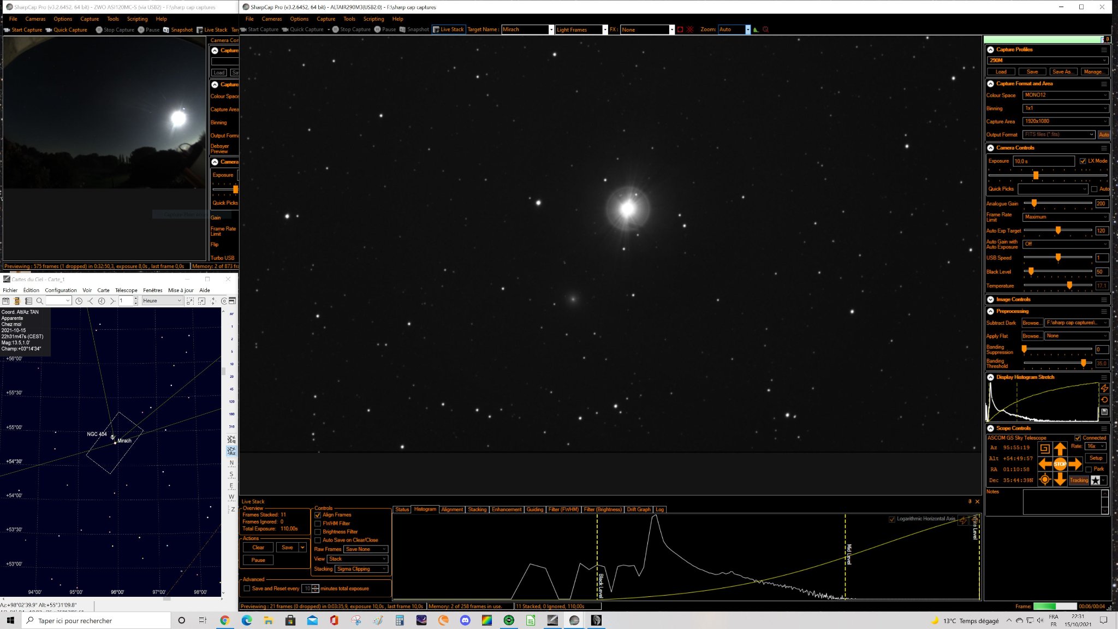
Task: Switch to the Alignment tab
Action: 452,509
